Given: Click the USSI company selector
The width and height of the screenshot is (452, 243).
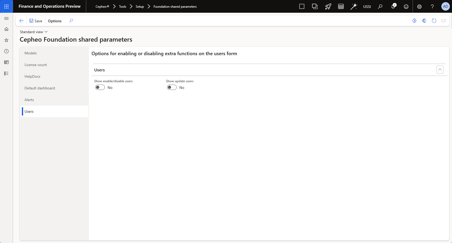Looking at the screenshot, I should (x=367, y=7).
